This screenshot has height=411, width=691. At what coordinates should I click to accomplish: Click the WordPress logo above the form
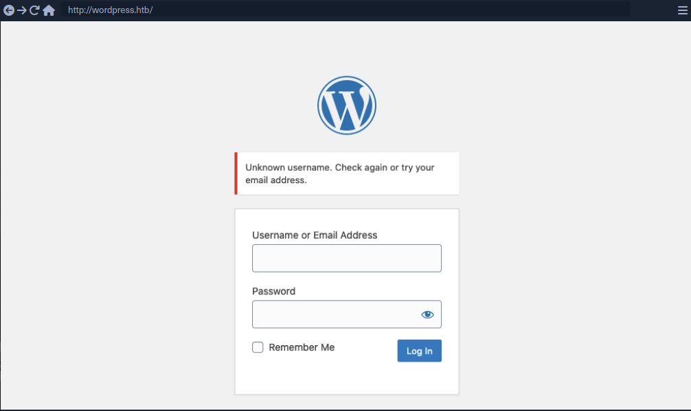[346, 104]
